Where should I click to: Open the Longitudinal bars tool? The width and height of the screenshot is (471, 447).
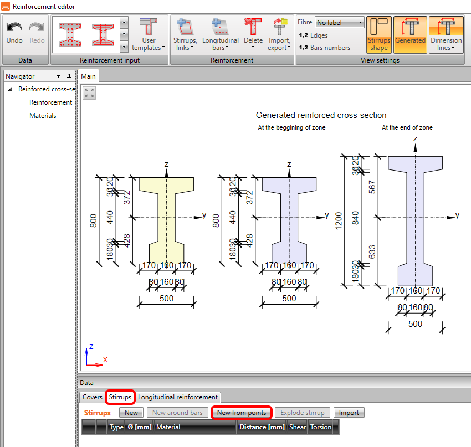(x=220, y=34)
